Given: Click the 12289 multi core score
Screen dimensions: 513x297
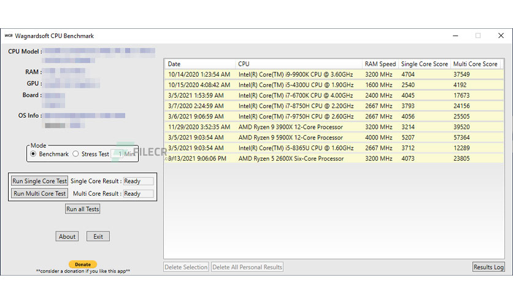Looking at the screenshot, I should 461,148.
